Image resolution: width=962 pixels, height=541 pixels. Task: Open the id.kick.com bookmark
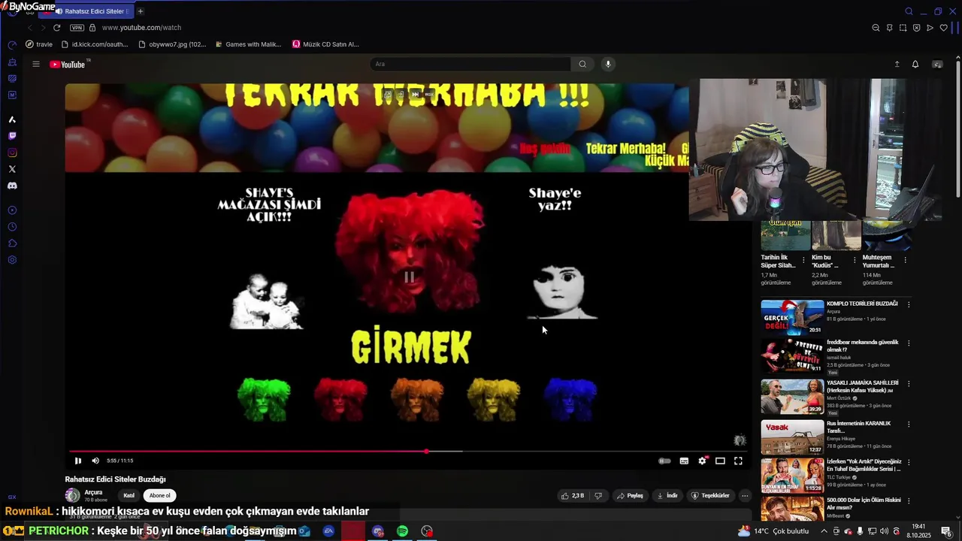(95, 44)
